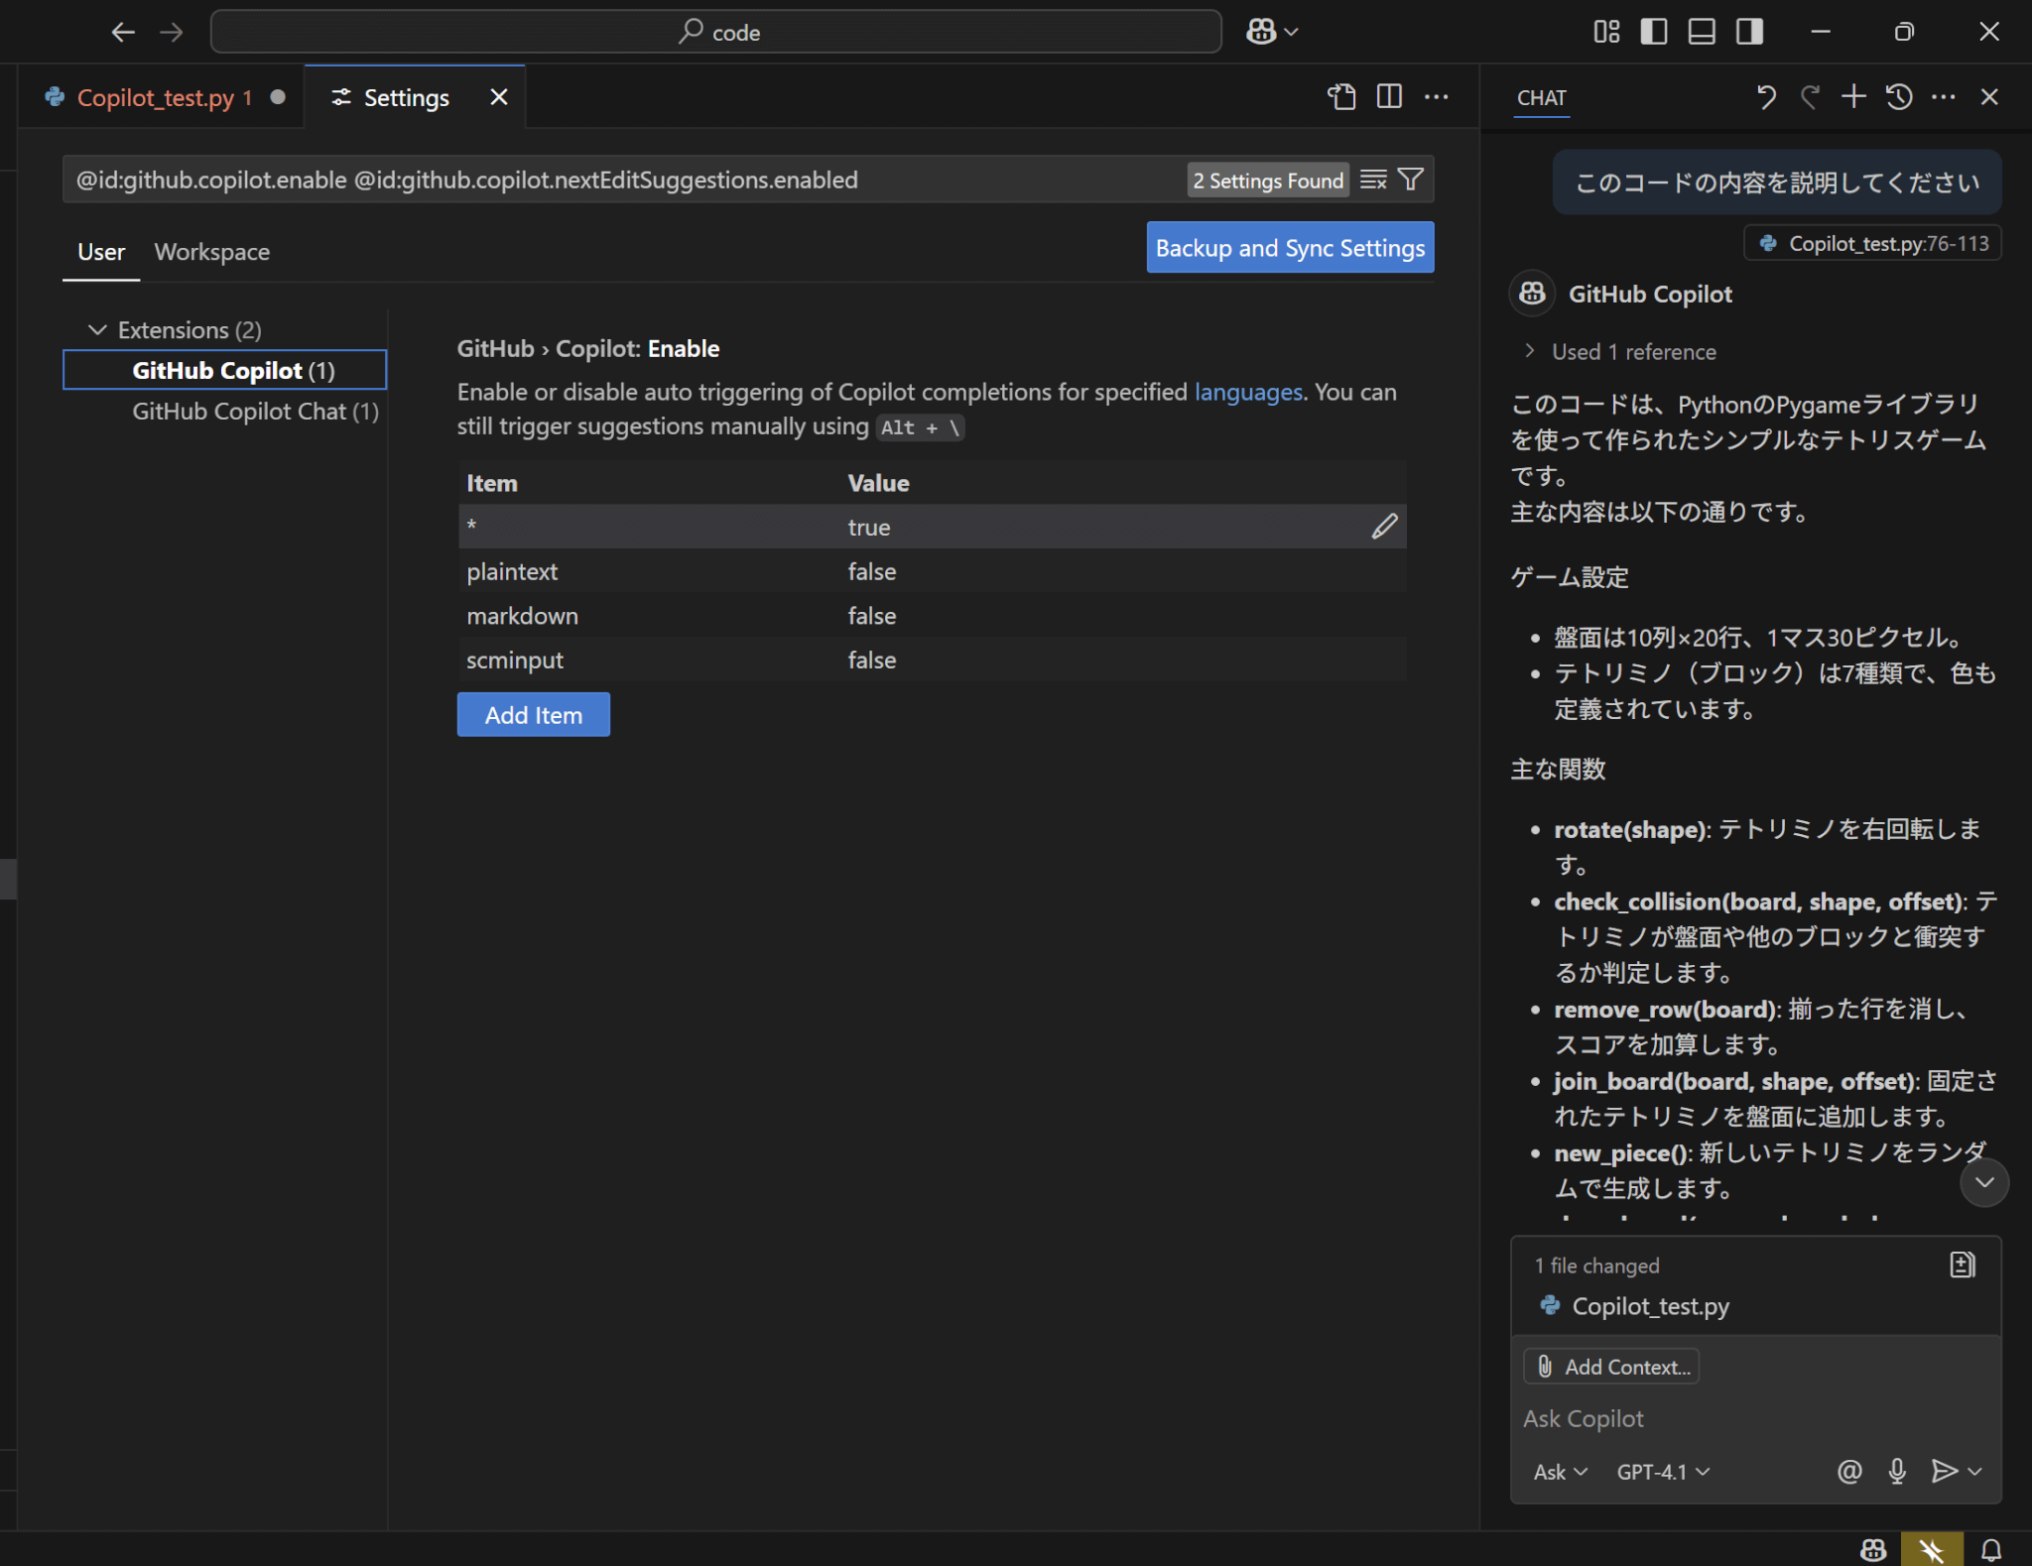This screenshot has width=2032, height=1566.
Task: Edit the * item with pencil icon
Action: pyautogui.click(x=1384, y=527)
